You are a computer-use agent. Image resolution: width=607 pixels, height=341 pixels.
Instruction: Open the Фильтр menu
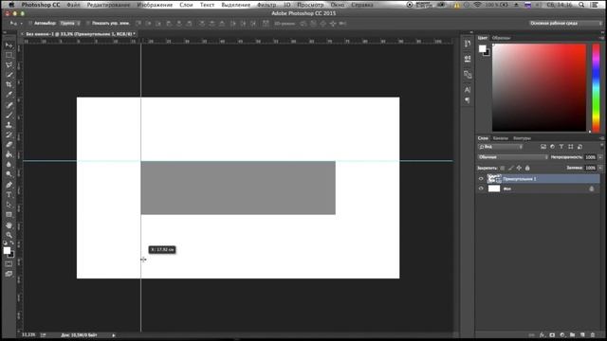pos(267,5)
